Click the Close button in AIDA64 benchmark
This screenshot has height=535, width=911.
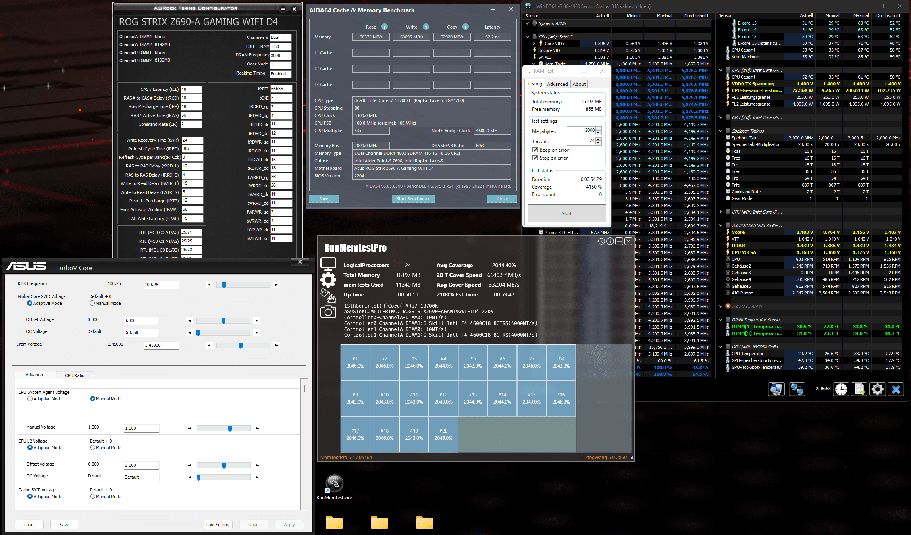[502, 199]
